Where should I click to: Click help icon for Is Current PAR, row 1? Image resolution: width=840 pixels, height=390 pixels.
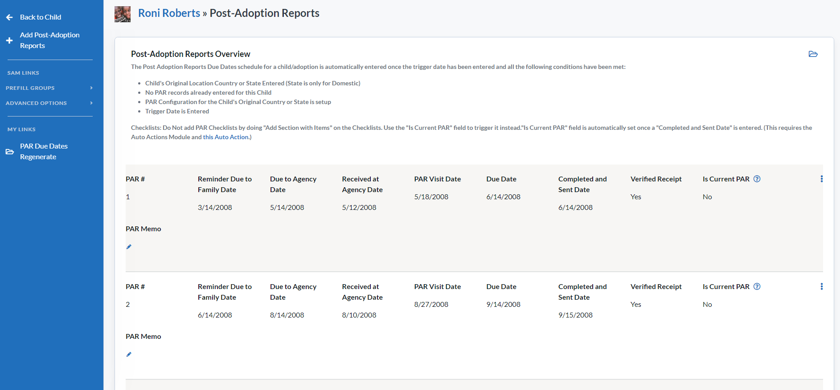[x=757, y=179]
